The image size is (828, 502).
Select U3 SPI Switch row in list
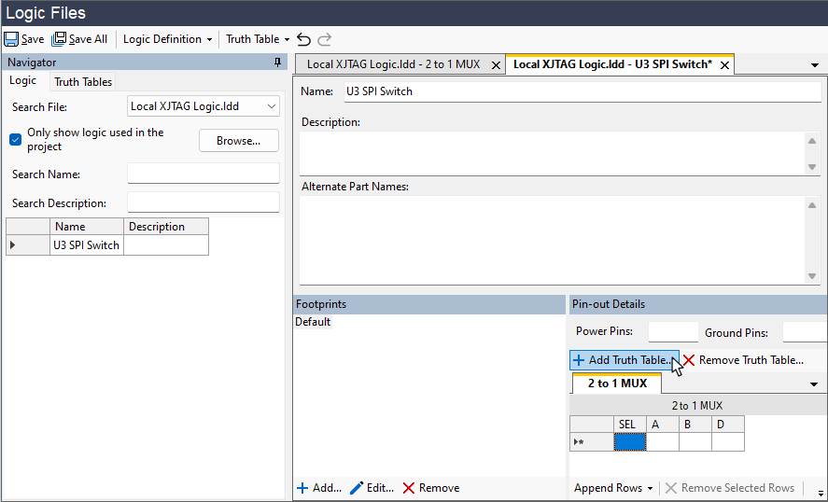tap(87, 245)
